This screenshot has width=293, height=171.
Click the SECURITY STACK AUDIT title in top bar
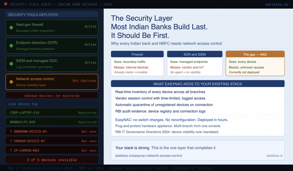coord(61,5)
